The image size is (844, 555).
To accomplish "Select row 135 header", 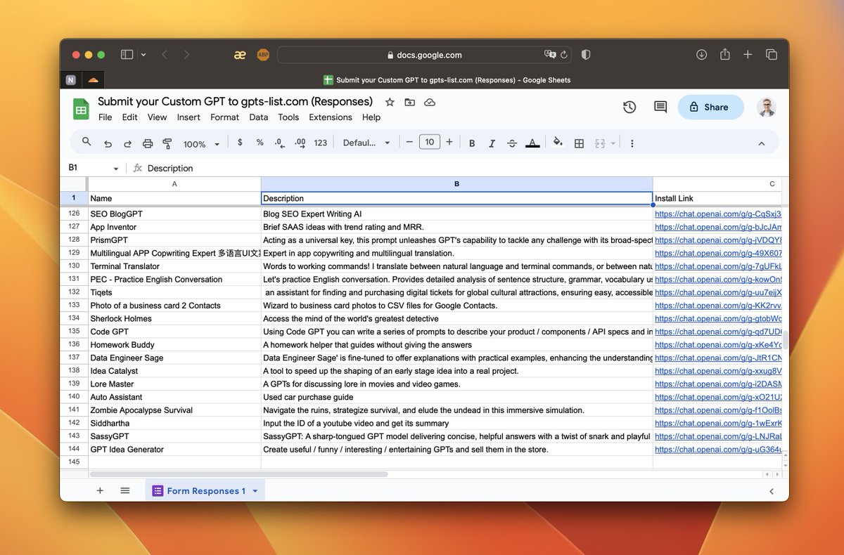I will [x=74, y=332].
